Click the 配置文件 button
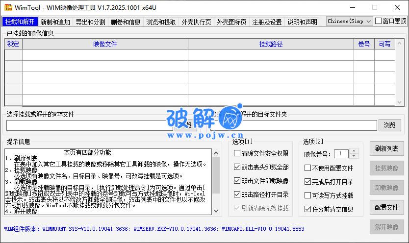Image resolution: width=409 pixels, height=243 pixels. click(387, 207)
